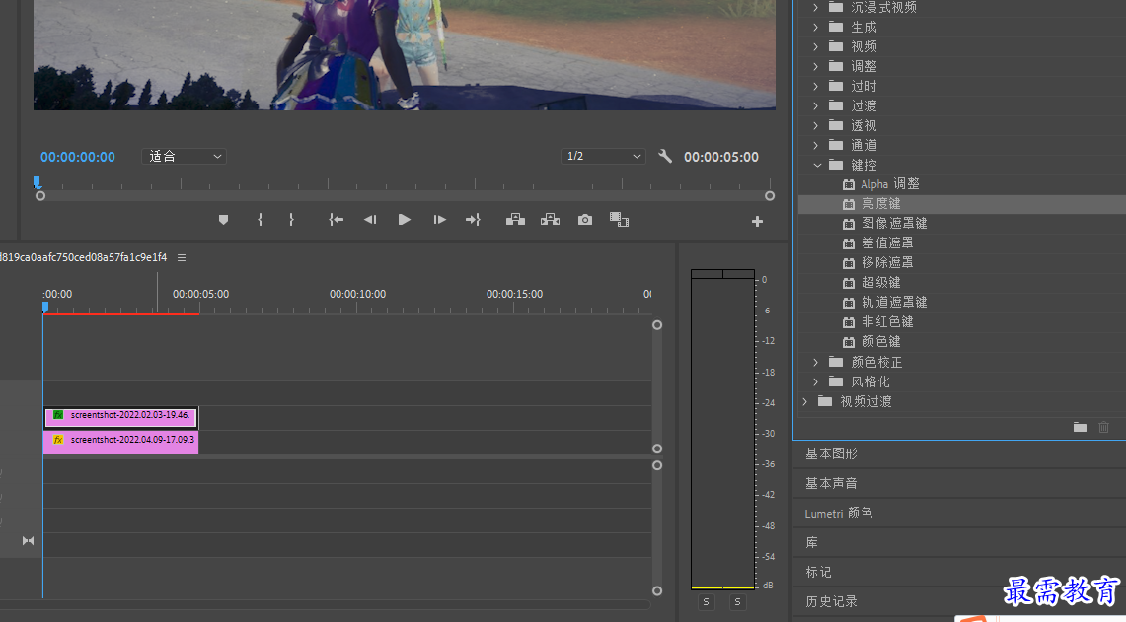Expand the 透视 folder
Image resolution: width=1126 pixels, height=622 pixels.
816,125
